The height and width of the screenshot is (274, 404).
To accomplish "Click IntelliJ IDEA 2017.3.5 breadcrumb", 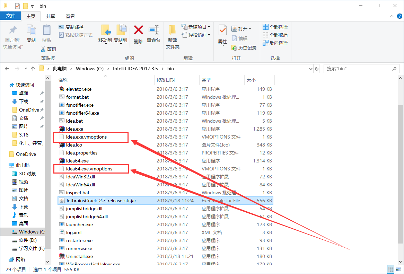I will 135,69.
